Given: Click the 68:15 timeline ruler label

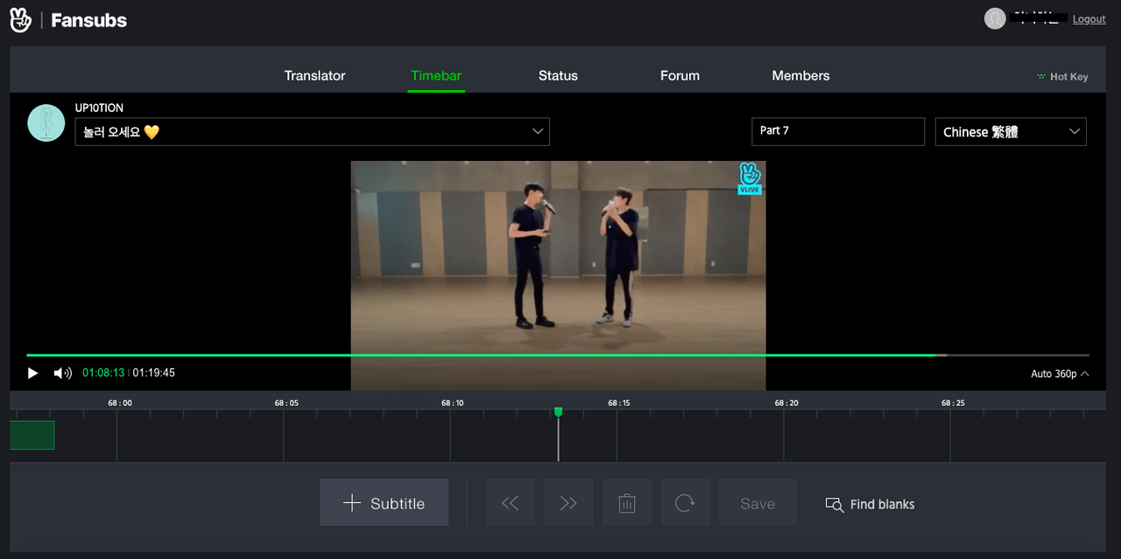Looking at the screenshot, I should click(619, 403).
